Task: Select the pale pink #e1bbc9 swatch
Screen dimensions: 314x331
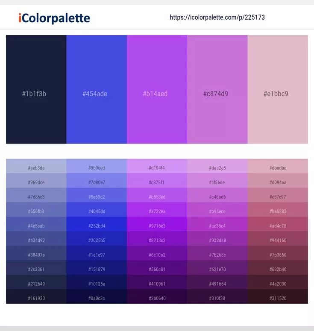Action: click(x=278, y=89)
